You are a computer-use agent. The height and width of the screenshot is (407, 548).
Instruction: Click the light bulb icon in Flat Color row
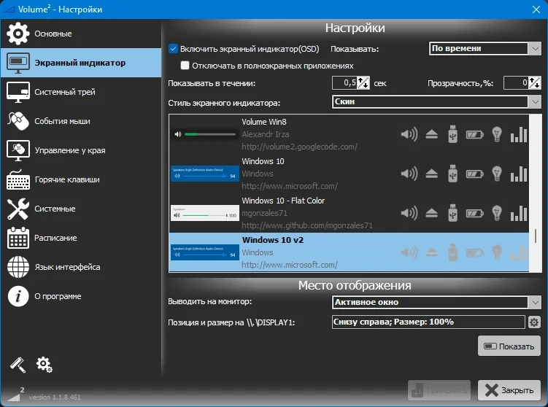[497, 213]
